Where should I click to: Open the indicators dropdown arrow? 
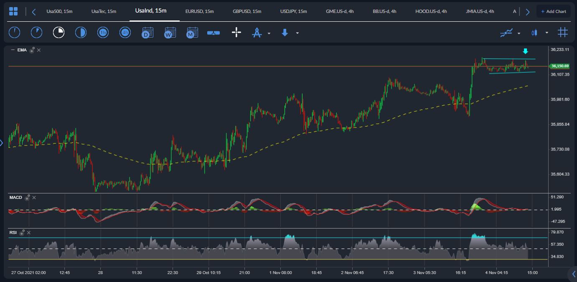pos(519,33)
